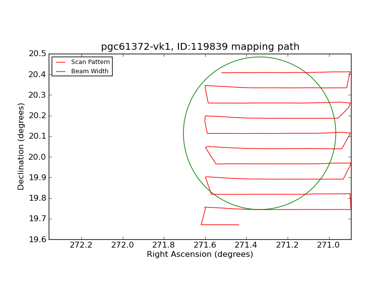The height and width of the screenshot is (293, 390).
Task: Click the 19.7 declination tick label
Action: [x=38, y=219]
